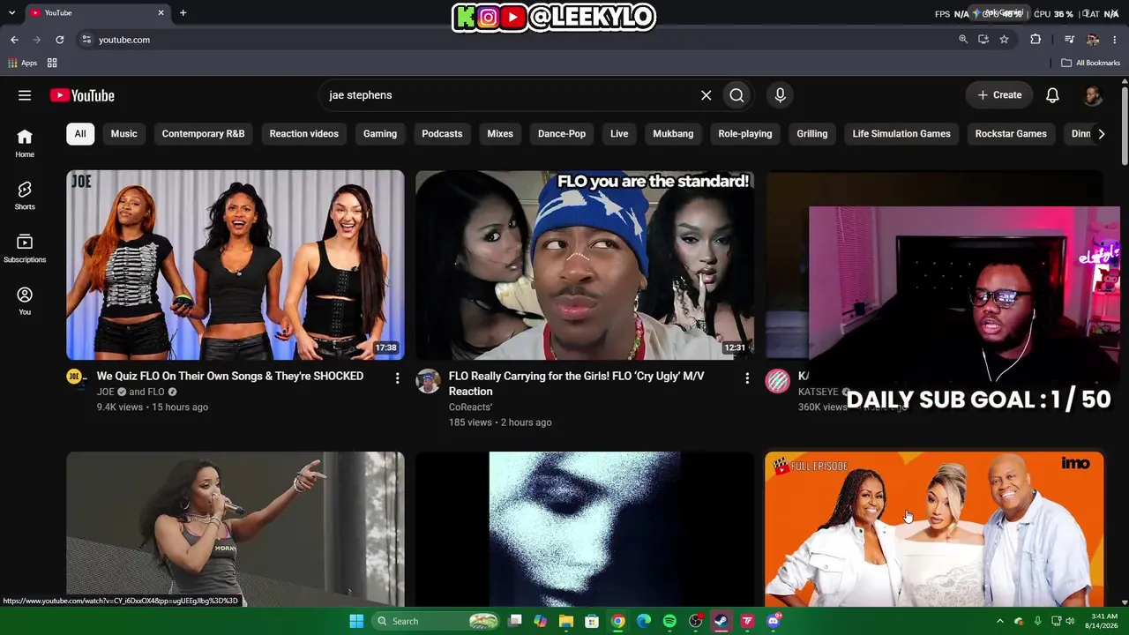Open the JOE channel avatar

[x=75, y=377]
